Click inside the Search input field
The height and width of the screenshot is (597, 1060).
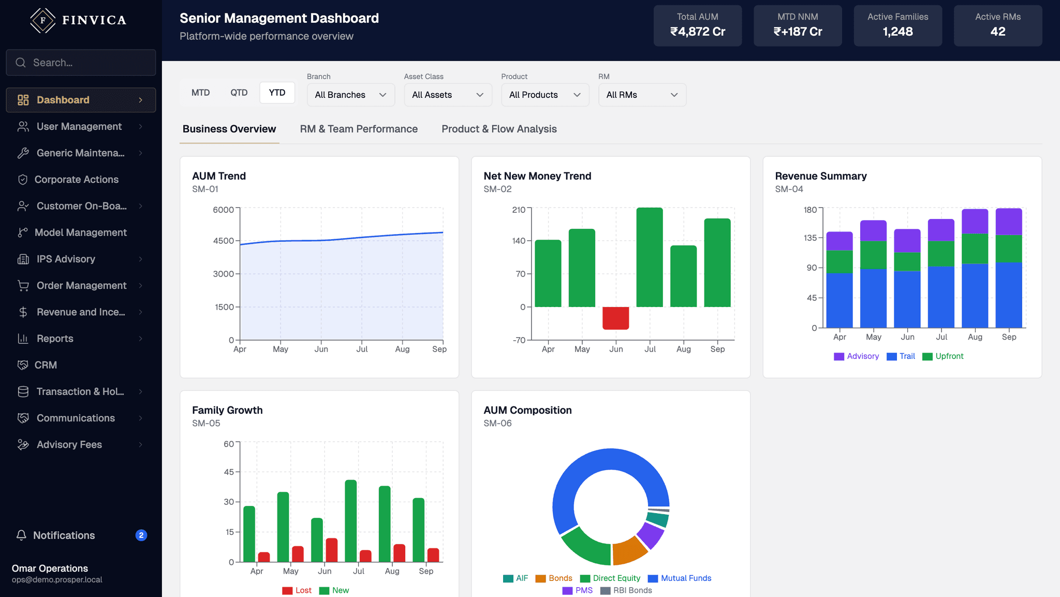point(81,63)
